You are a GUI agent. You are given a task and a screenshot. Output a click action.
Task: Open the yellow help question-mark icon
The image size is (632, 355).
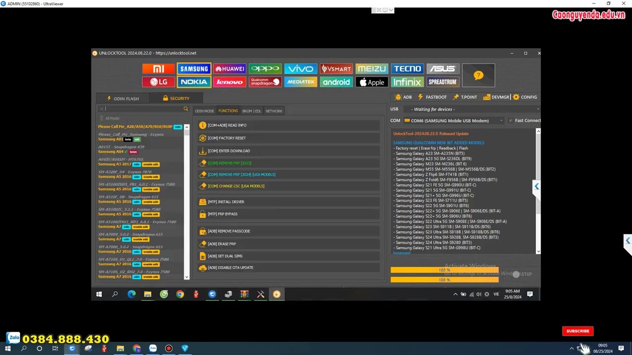point(478,75)
